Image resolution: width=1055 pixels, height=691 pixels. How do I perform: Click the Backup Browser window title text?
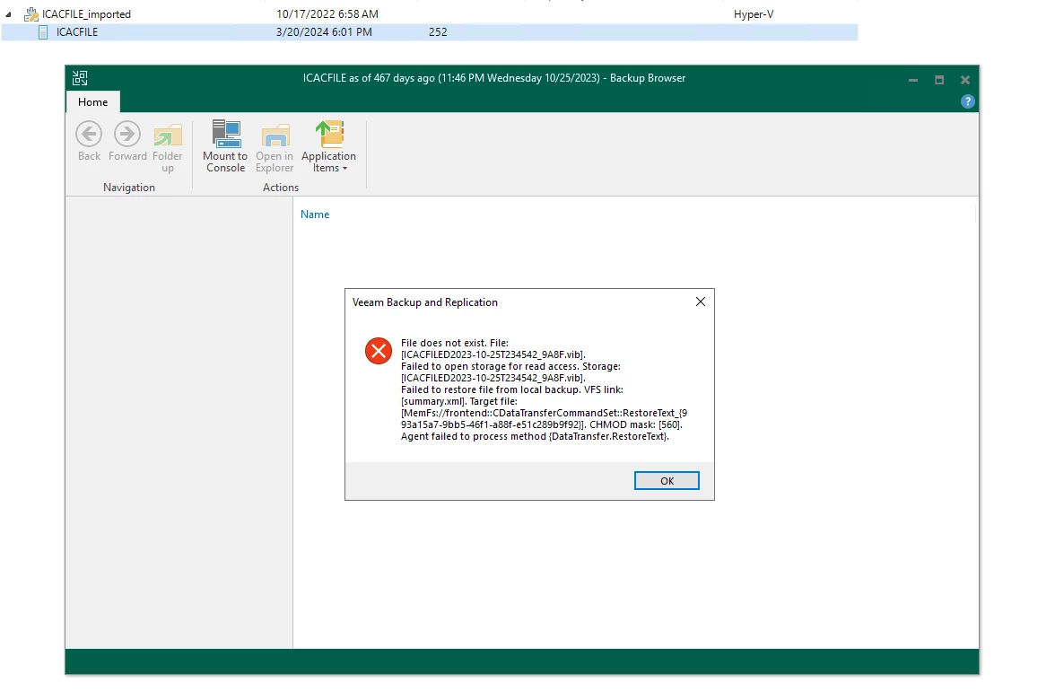coord(493,78)
